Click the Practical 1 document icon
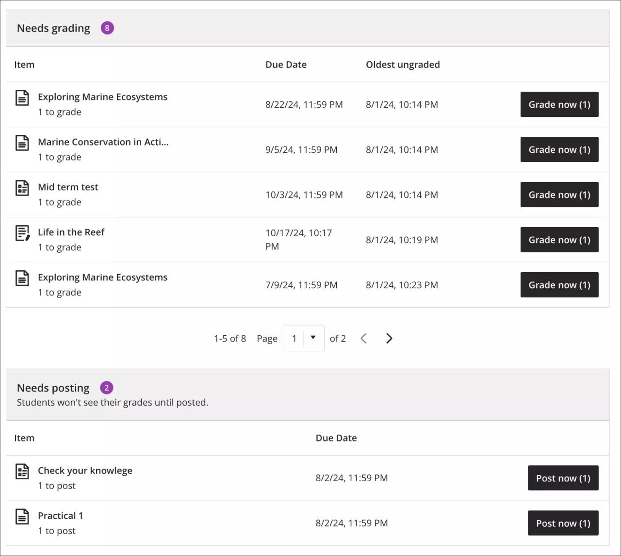The width and height of the screenshot is (621, 556). click(x=22, y=517)
